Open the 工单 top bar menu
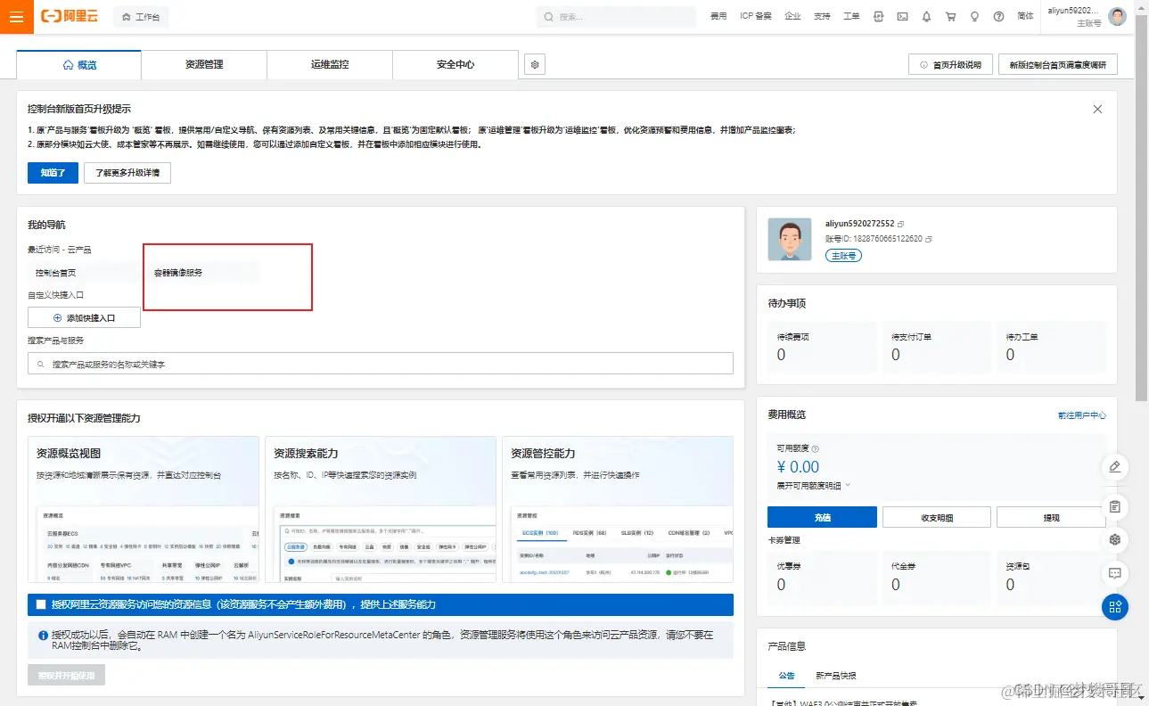This screenshot has height=706, width=1149. point(851,17)
